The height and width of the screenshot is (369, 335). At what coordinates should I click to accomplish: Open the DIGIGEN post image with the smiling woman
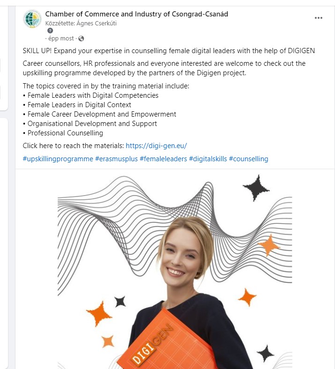[x=175, y=269]
